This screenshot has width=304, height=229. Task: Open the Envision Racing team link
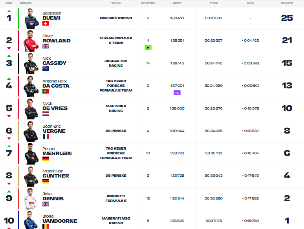116,18
